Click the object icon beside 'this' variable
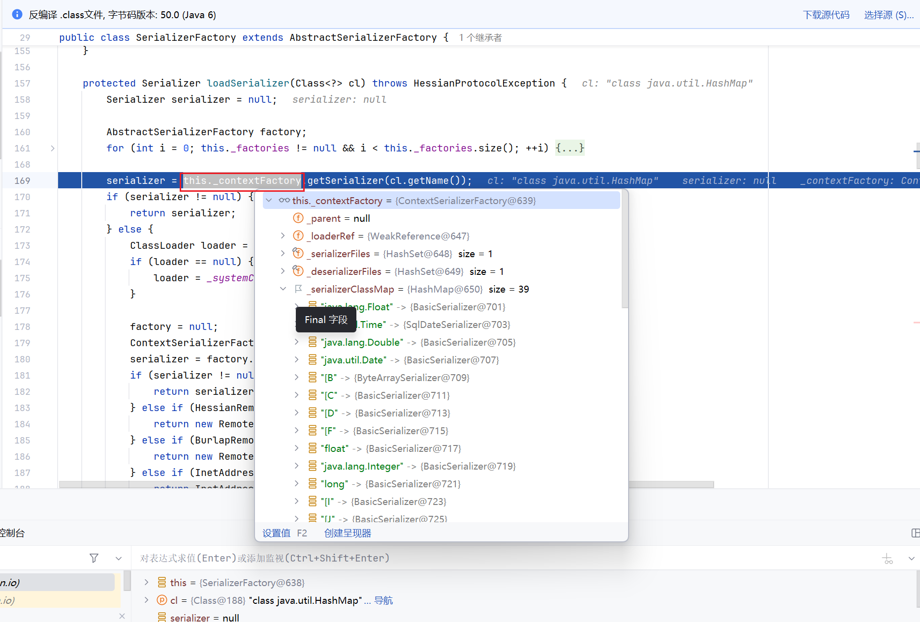 click(x=162, y=582)
